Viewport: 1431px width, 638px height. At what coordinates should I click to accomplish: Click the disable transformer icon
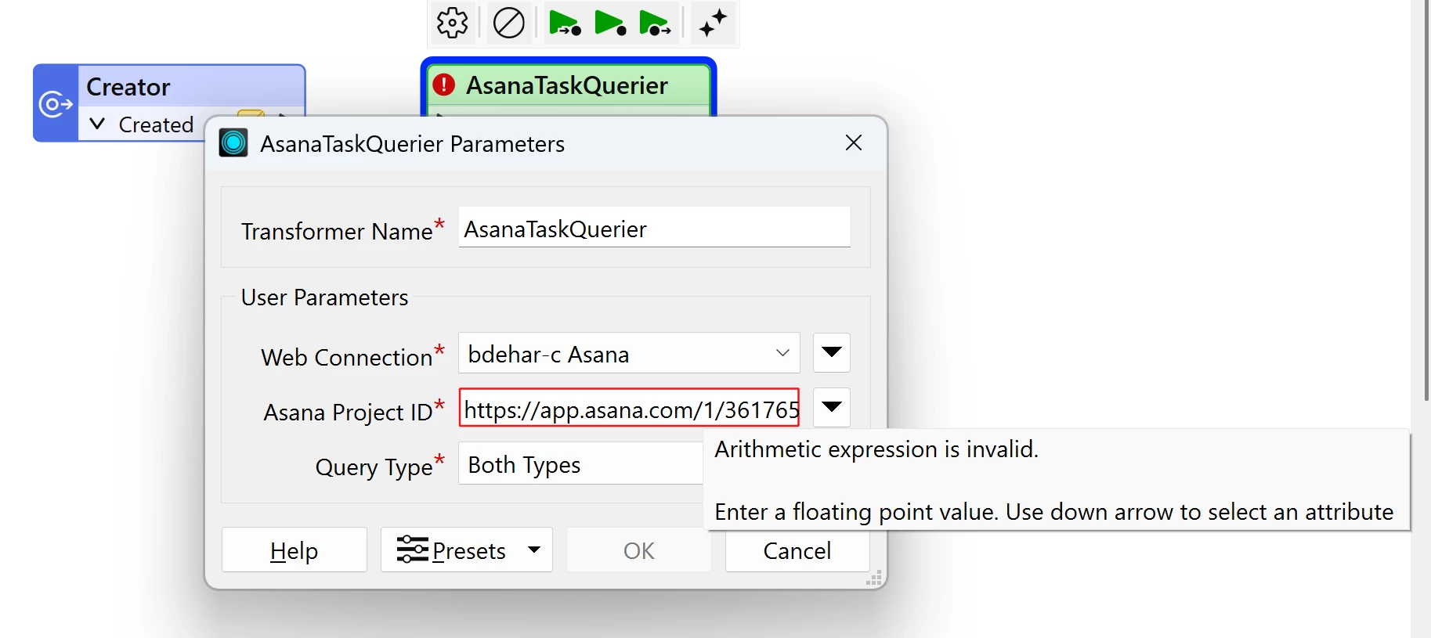[508, 23]
